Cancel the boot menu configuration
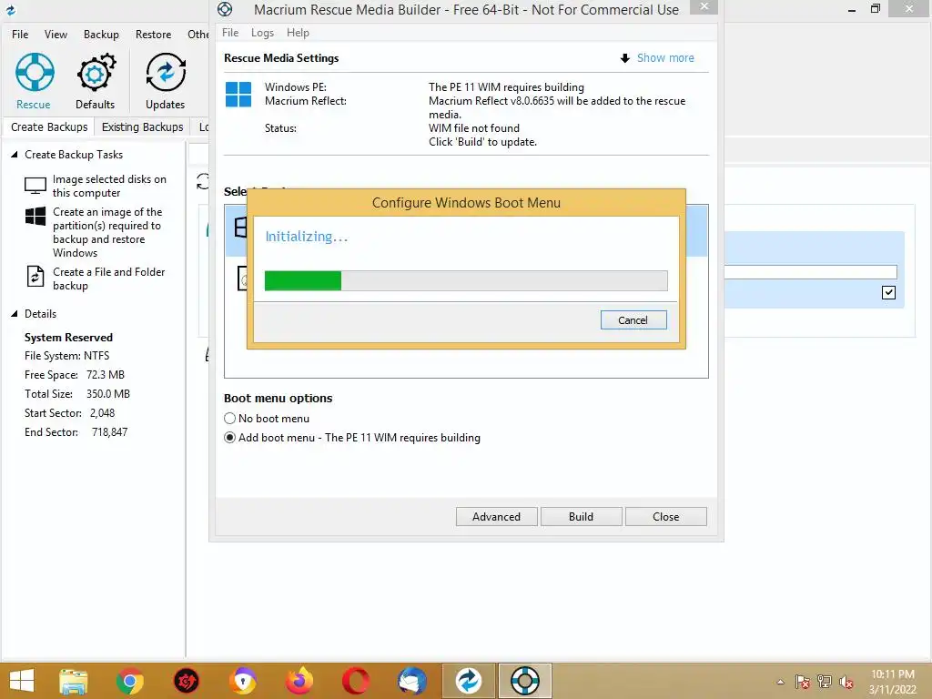 click(x=633, y=319)
